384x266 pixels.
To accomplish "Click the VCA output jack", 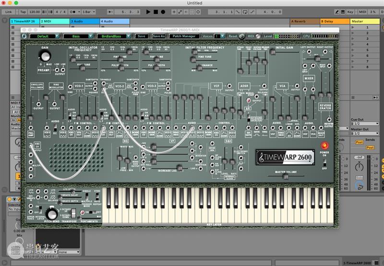I will (297, 86).
